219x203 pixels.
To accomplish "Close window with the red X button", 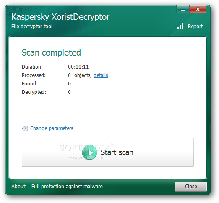I will [x=198, y=9].
